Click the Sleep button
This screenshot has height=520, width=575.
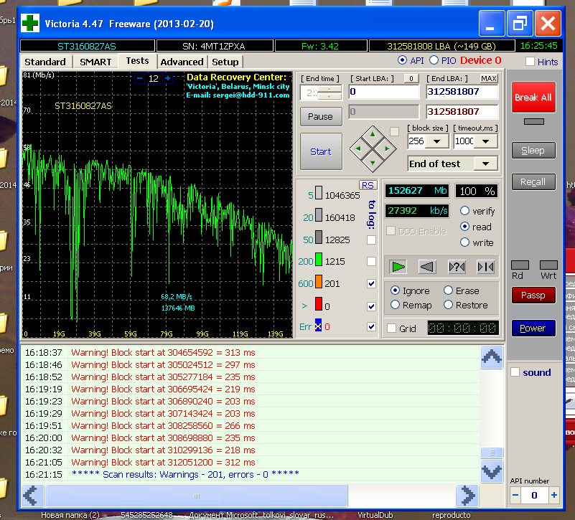coord(533,150)
